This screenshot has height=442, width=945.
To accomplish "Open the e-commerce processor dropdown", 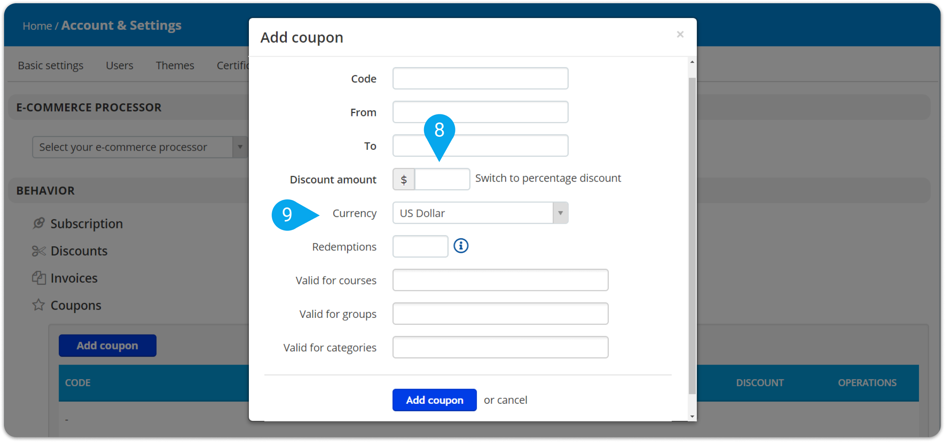I will point(140,147).
